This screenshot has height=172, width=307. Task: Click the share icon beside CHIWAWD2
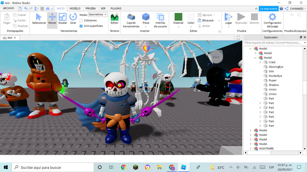(287, 8)
